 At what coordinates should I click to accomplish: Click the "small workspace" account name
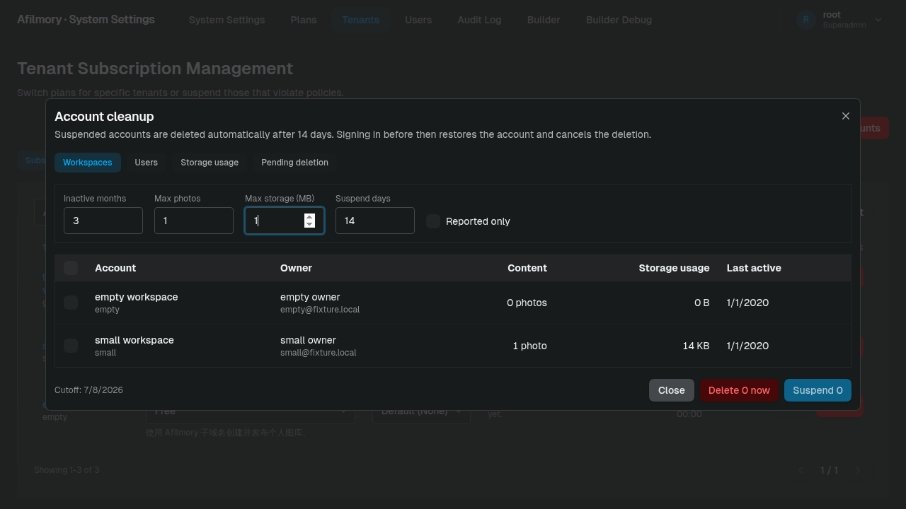pyautogui.click(x=134, y=340)
